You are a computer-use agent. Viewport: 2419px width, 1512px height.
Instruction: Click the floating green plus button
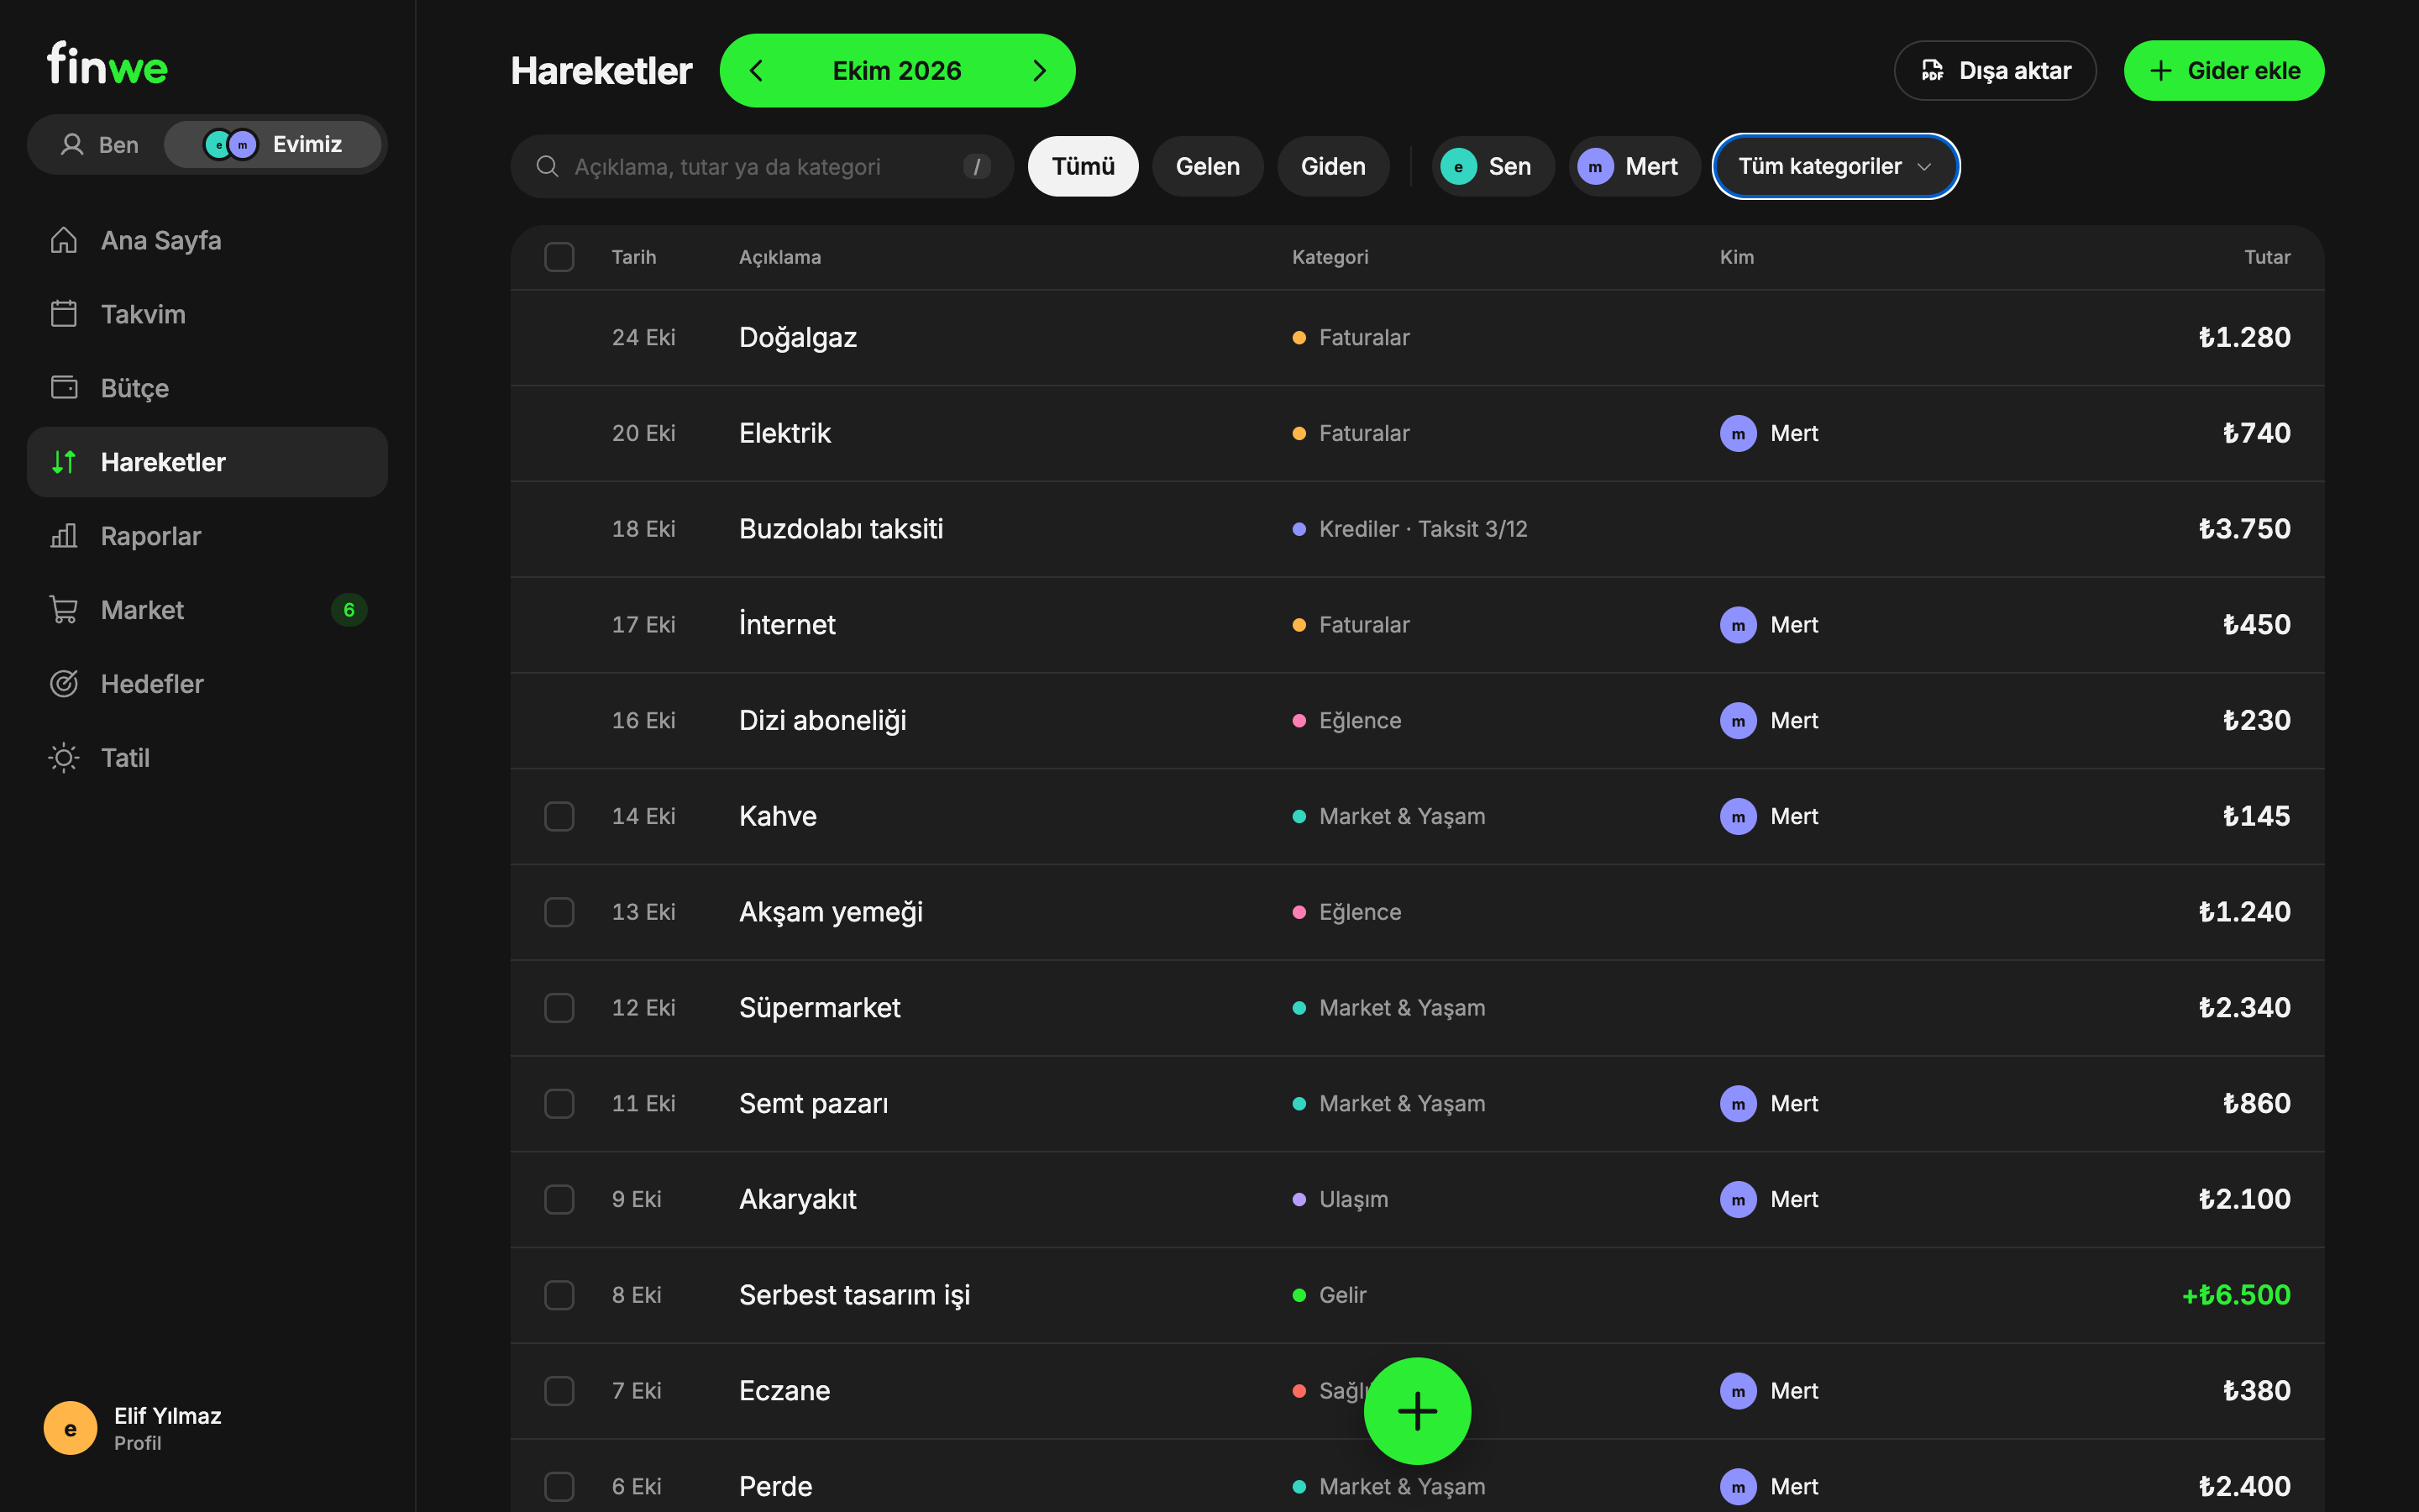click(1416, 1411)
